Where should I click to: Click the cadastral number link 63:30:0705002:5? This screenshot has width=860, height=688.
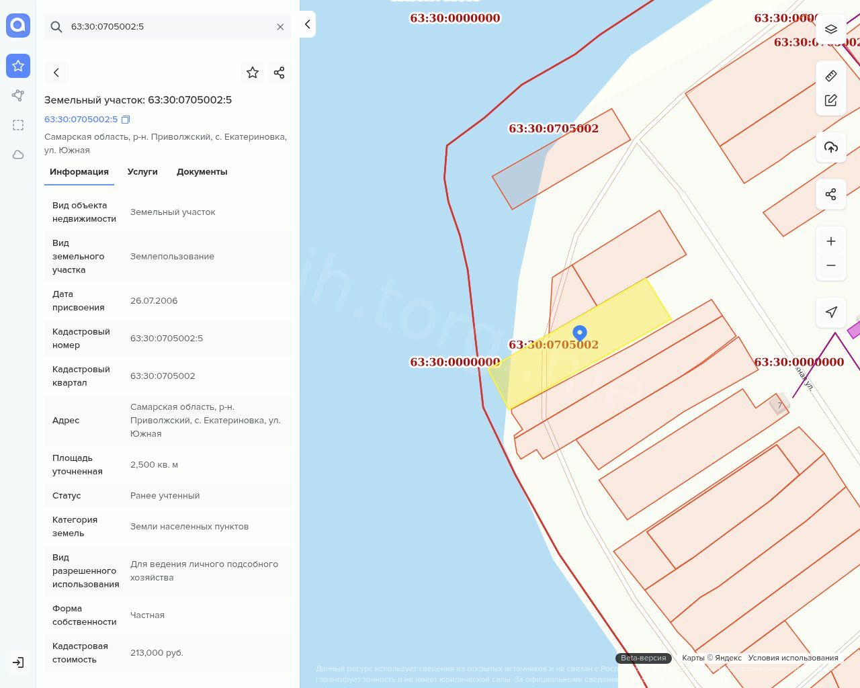pos(81,120)
